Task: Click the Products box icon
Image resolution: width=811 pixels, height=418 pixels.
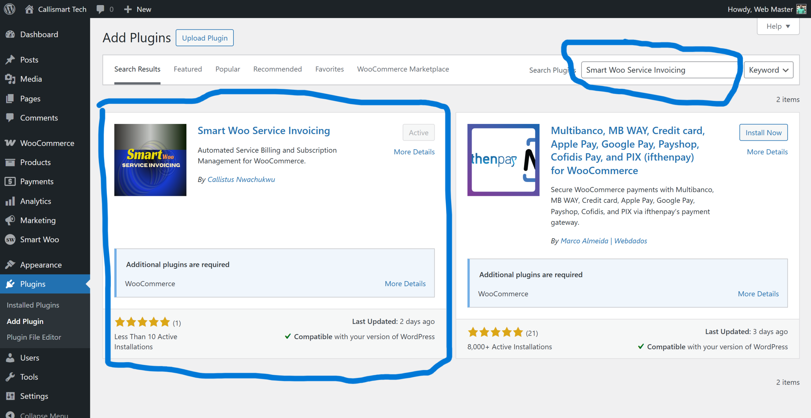Action: tap(10, 162)
